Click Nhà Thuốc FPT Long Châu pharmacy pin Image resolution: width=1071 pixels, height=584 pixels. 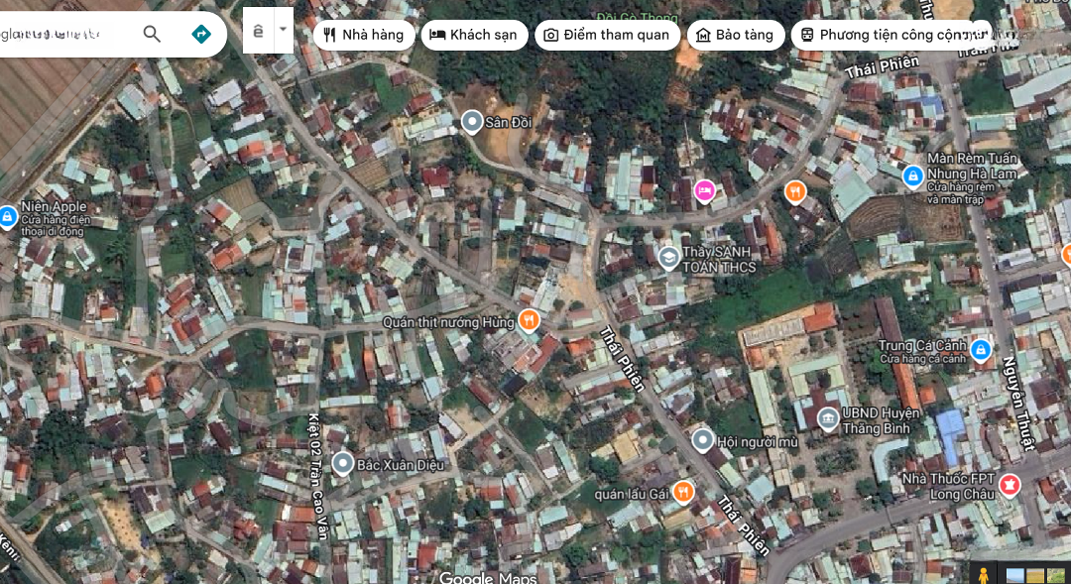click(x=1010, y=485)
